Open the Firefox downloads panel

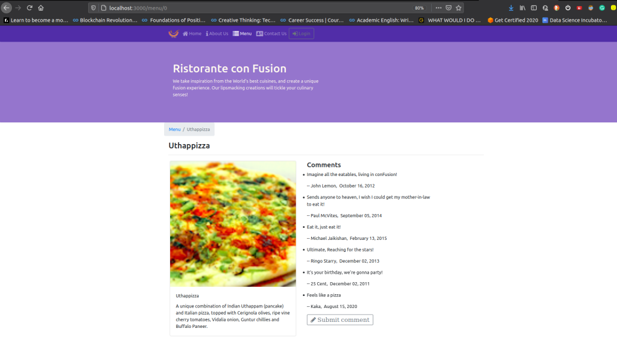(x=511, y=8)
